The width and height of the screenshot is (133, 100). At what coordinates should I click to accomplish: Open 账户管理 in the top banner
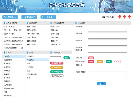(116, 1)
